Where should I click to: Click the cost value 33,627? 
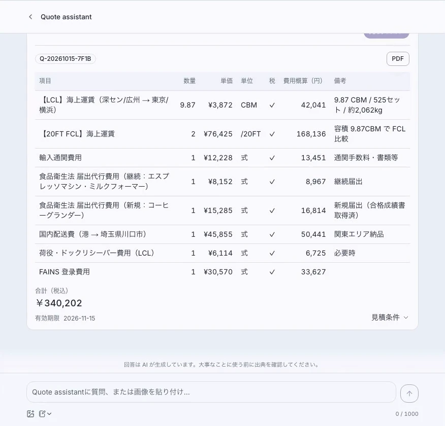pyautogui.click(x=313, y=272)
